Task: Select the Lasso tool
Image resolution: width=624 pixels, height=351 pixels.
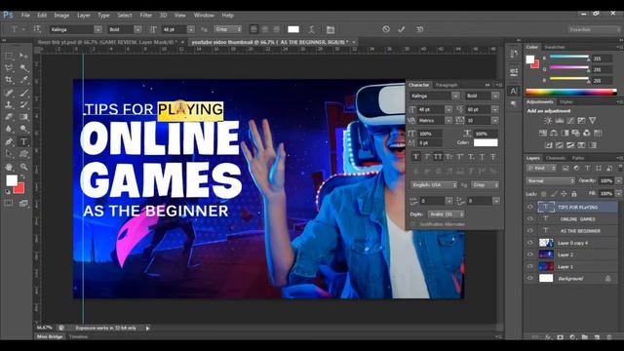Action: pos(9,68)
